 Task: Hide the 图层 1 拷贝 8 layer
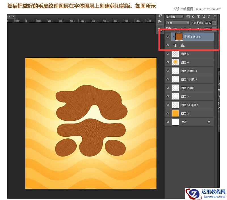point(168,37)
